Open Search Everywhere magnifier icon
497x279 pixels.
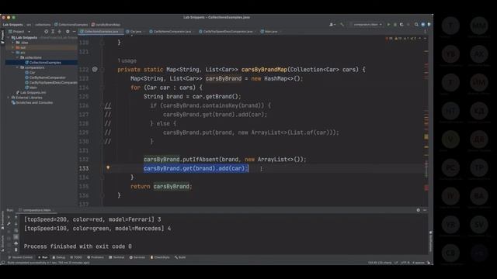416,24
